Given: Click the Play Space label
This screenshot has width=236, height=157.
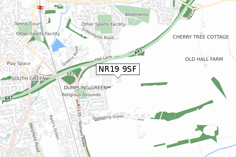Looking at the screenshot, I should 18,64.
